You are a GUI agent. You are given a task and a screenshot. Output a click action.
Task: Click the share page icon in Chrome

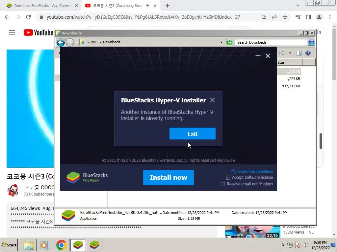(274, 17)
